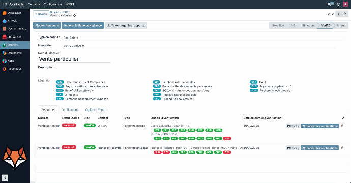Screen dimensions: 351x183
Task: Open AI Tools from sidebar
Action: pyautogui.click(x=15, y=21)
